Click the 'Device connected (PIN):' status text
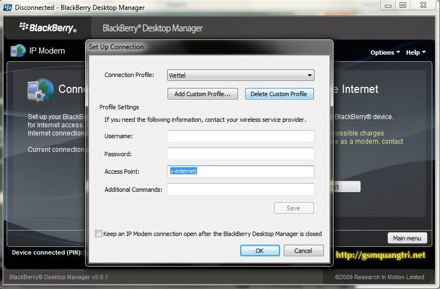This screenshot has width=440, height=289. pos(47,252)
